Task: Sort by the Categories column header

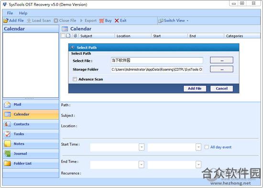Action: (242, 36)
